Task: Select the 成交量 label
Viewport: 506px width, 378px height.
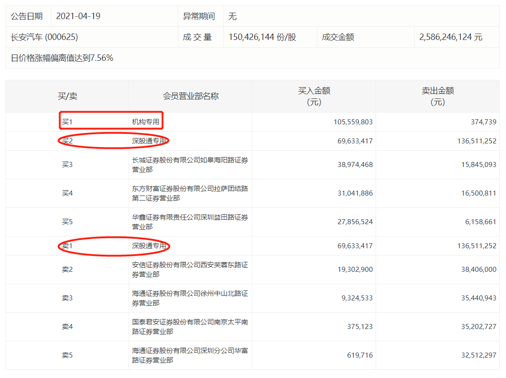Action: click(x=197, y=37)
